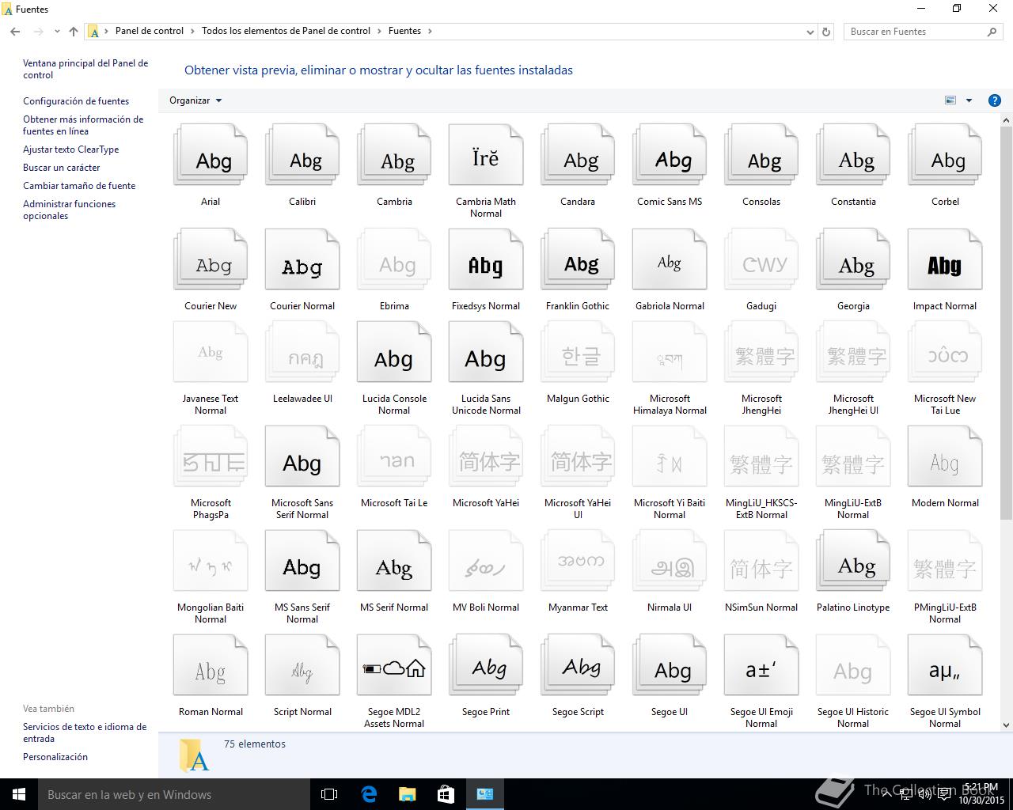Select the Calibri font icon
This screenshot has height=810, width=1013.
(302, 155)
